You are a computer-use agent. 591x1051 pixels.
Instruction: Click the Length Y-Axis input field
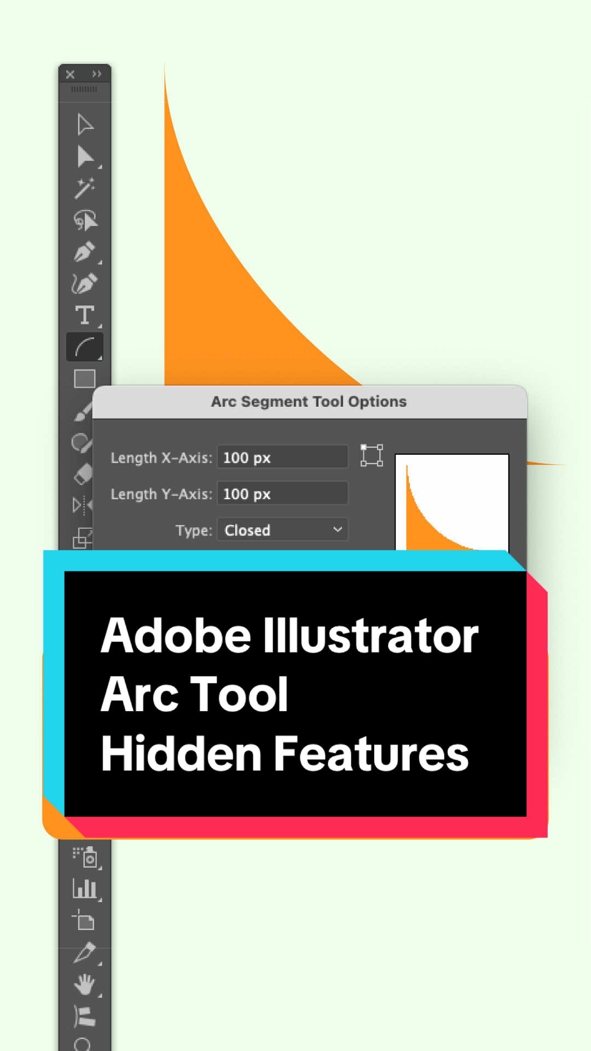tap(282, 493)
